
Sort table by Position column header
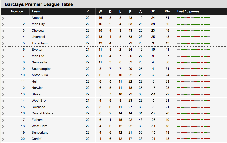(17, 11)
